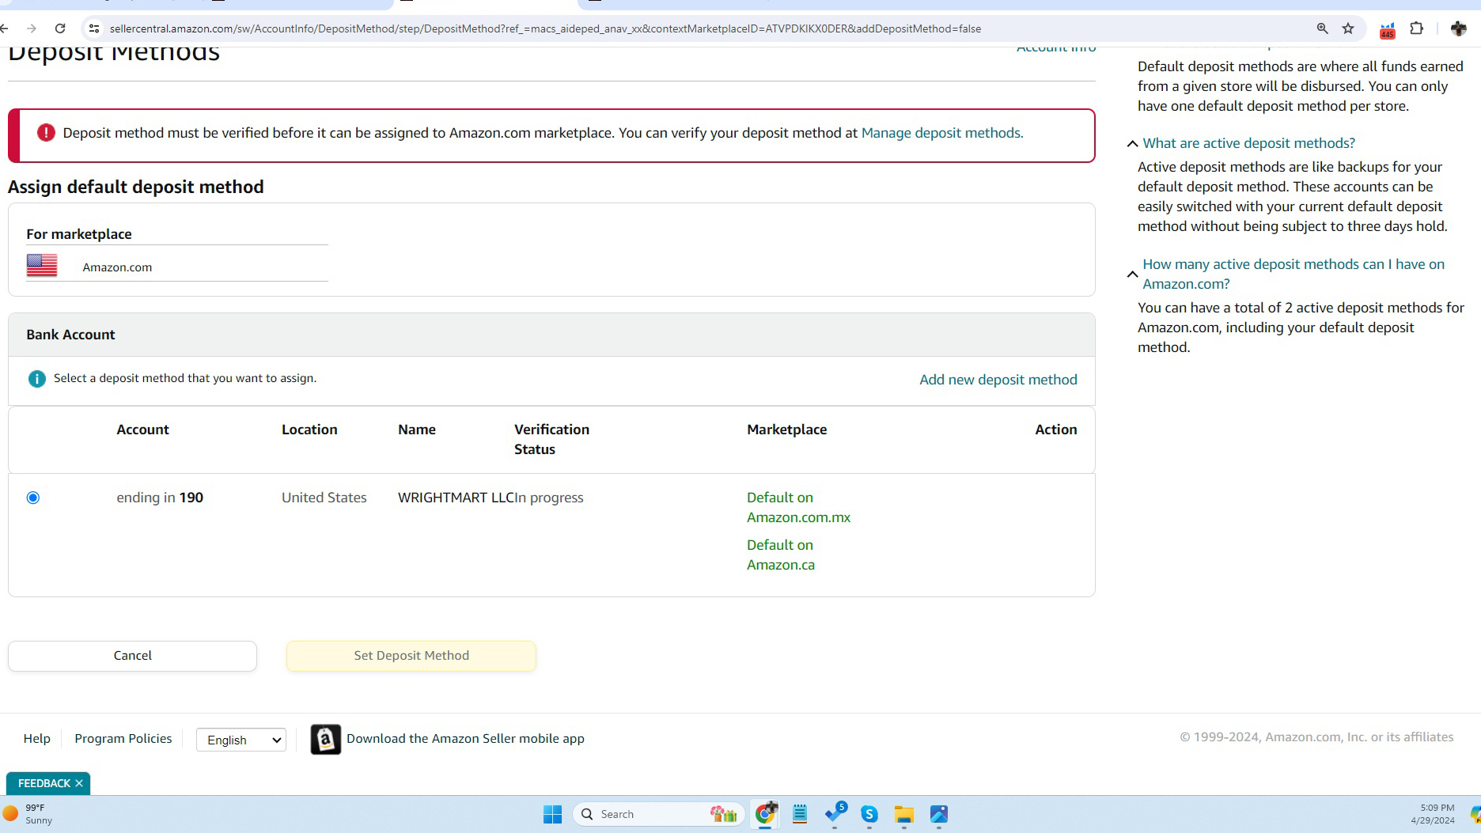Open the Windows Start menu

(x=552, y=814)
